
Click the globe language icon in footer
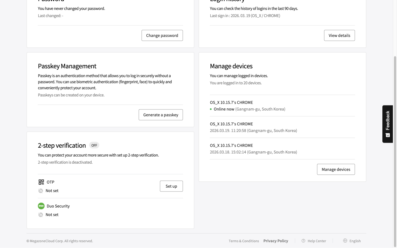[x=345, y=241]
